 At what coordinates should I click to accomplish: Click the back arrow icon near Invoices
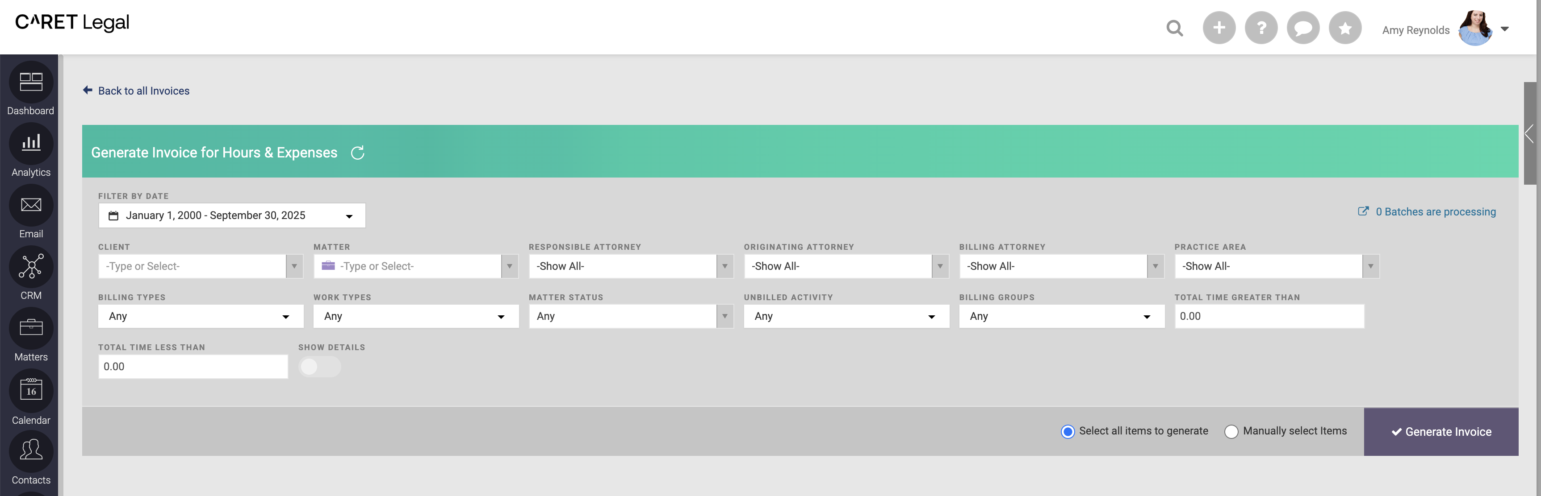point(88,90)
